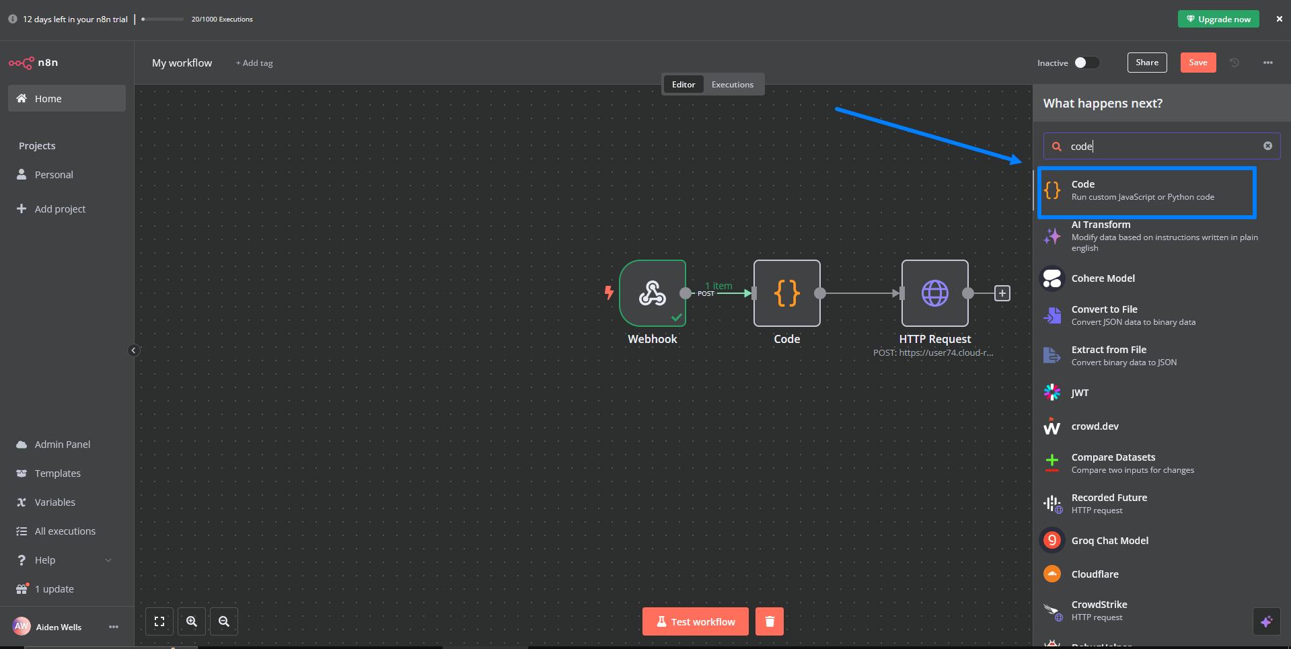The height and width of the screenshot is (649, 1291).
Task: Click the executions usage progress bar
Action: pos(163,19)
